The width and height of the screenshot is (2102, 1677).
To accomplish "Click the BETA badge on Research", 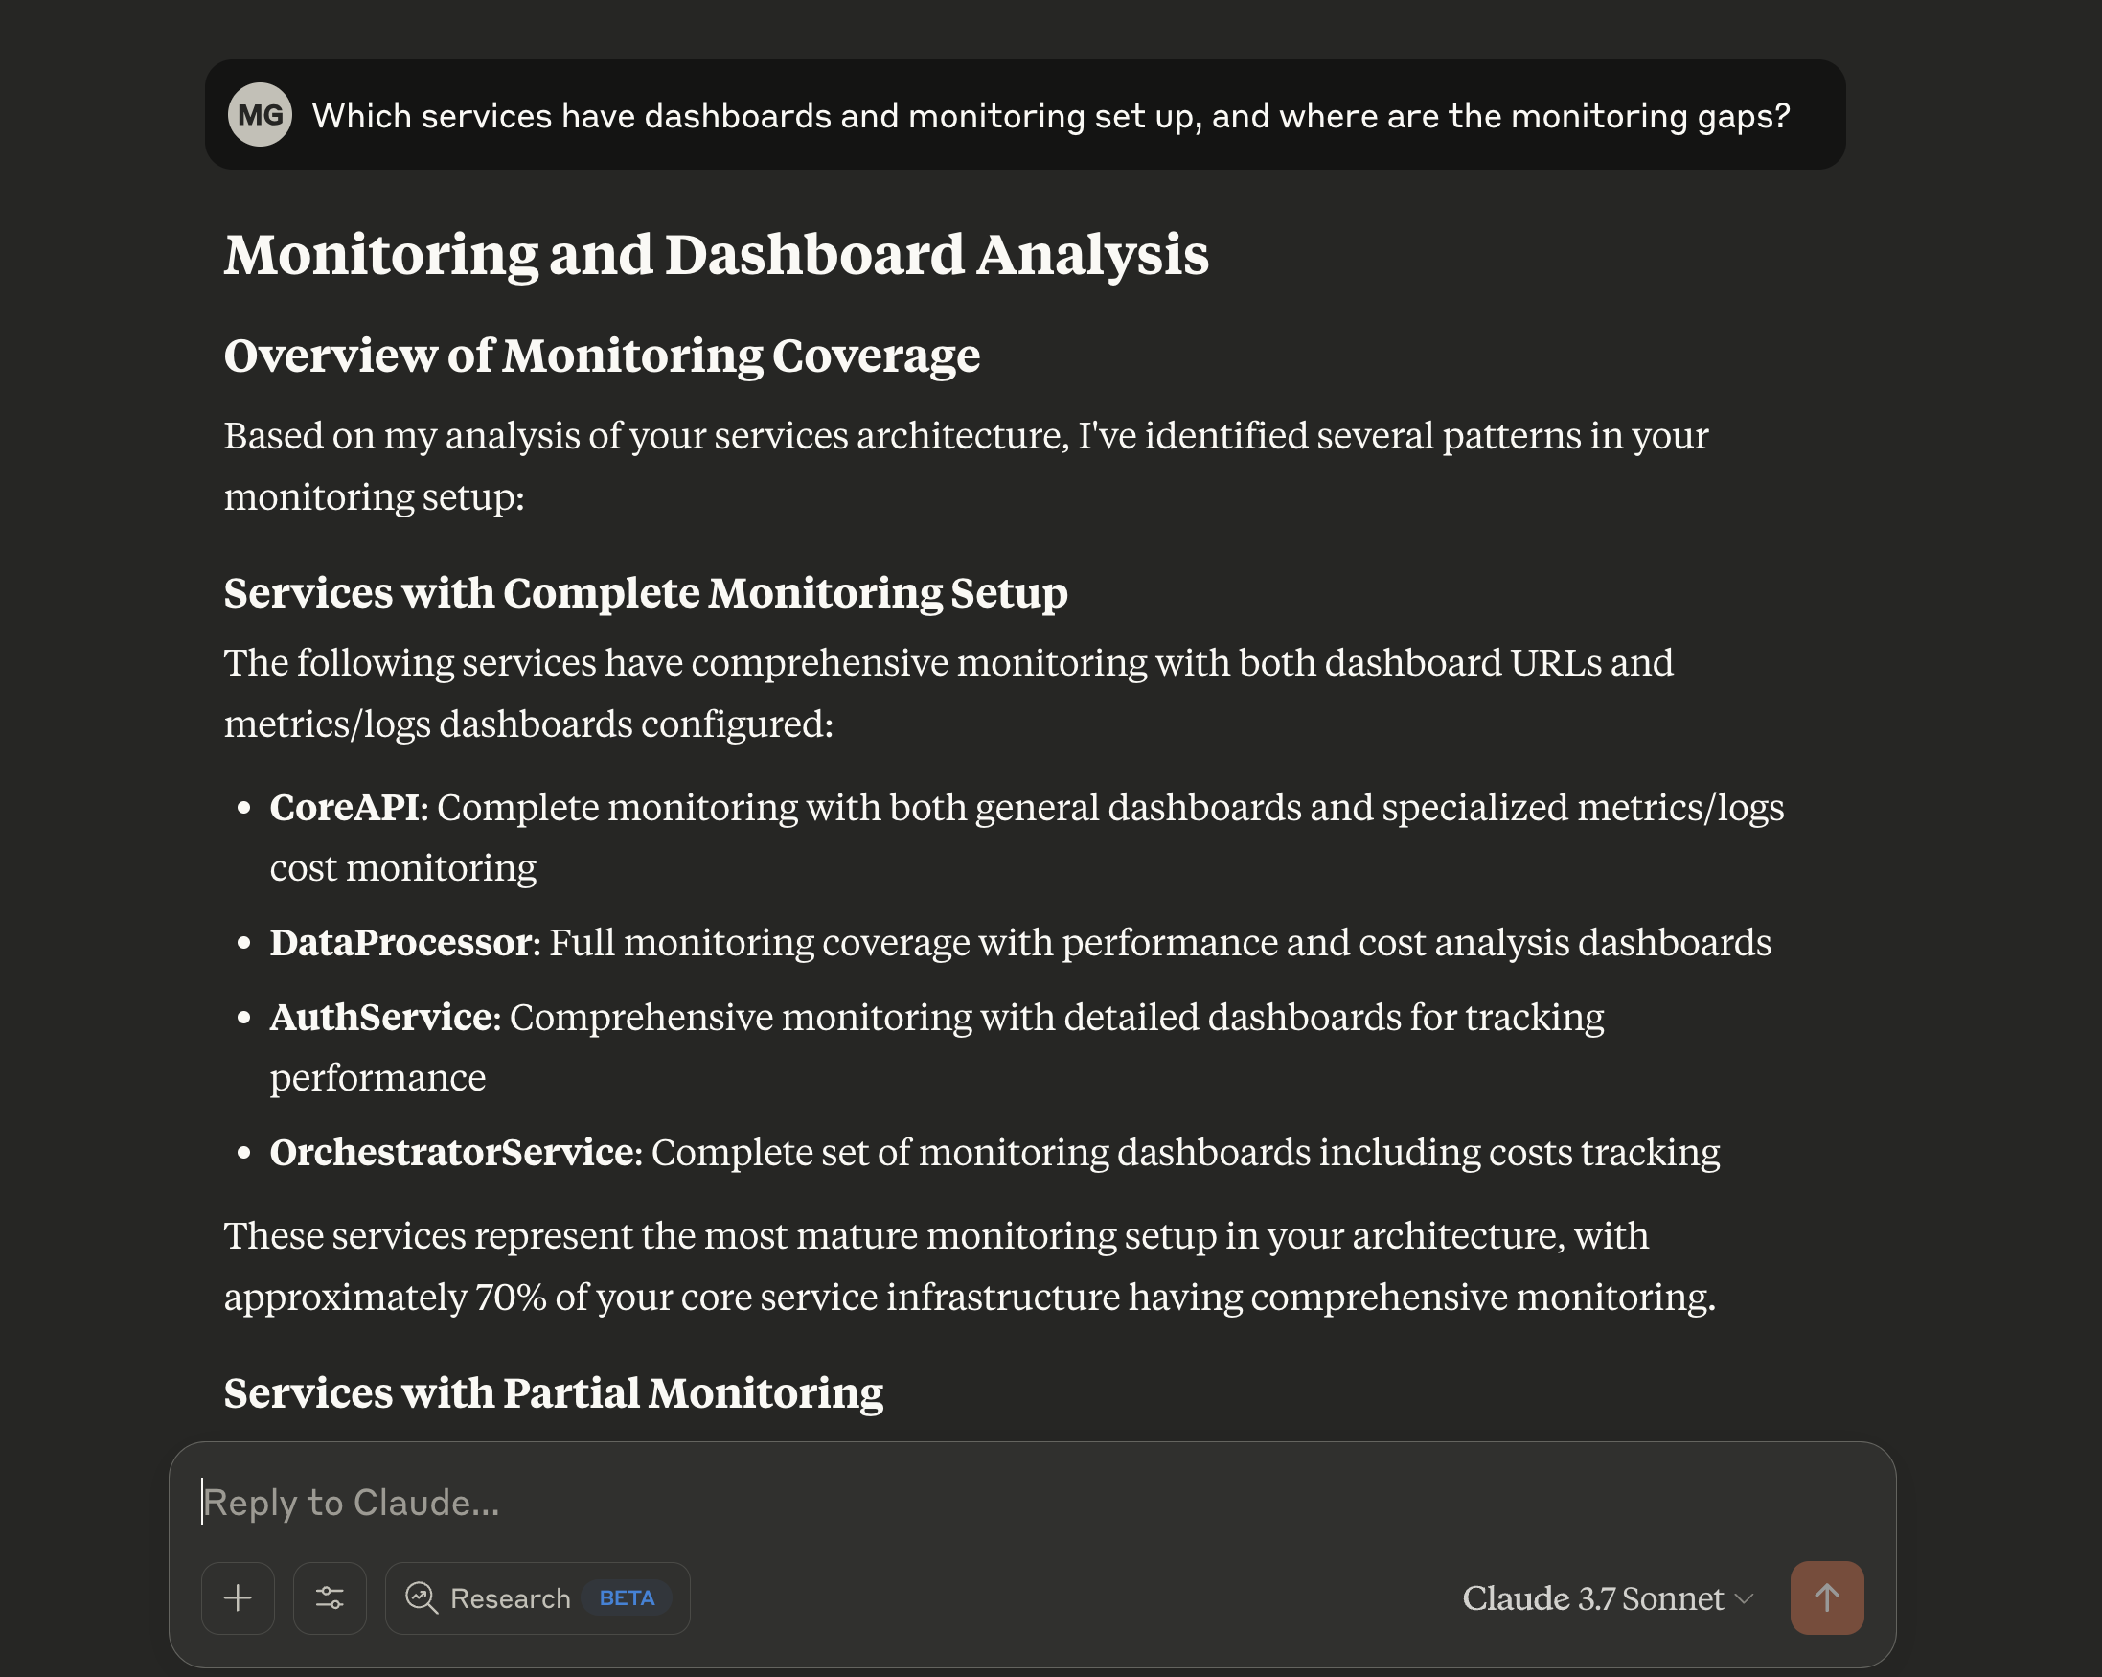I will coord(627,1598).
